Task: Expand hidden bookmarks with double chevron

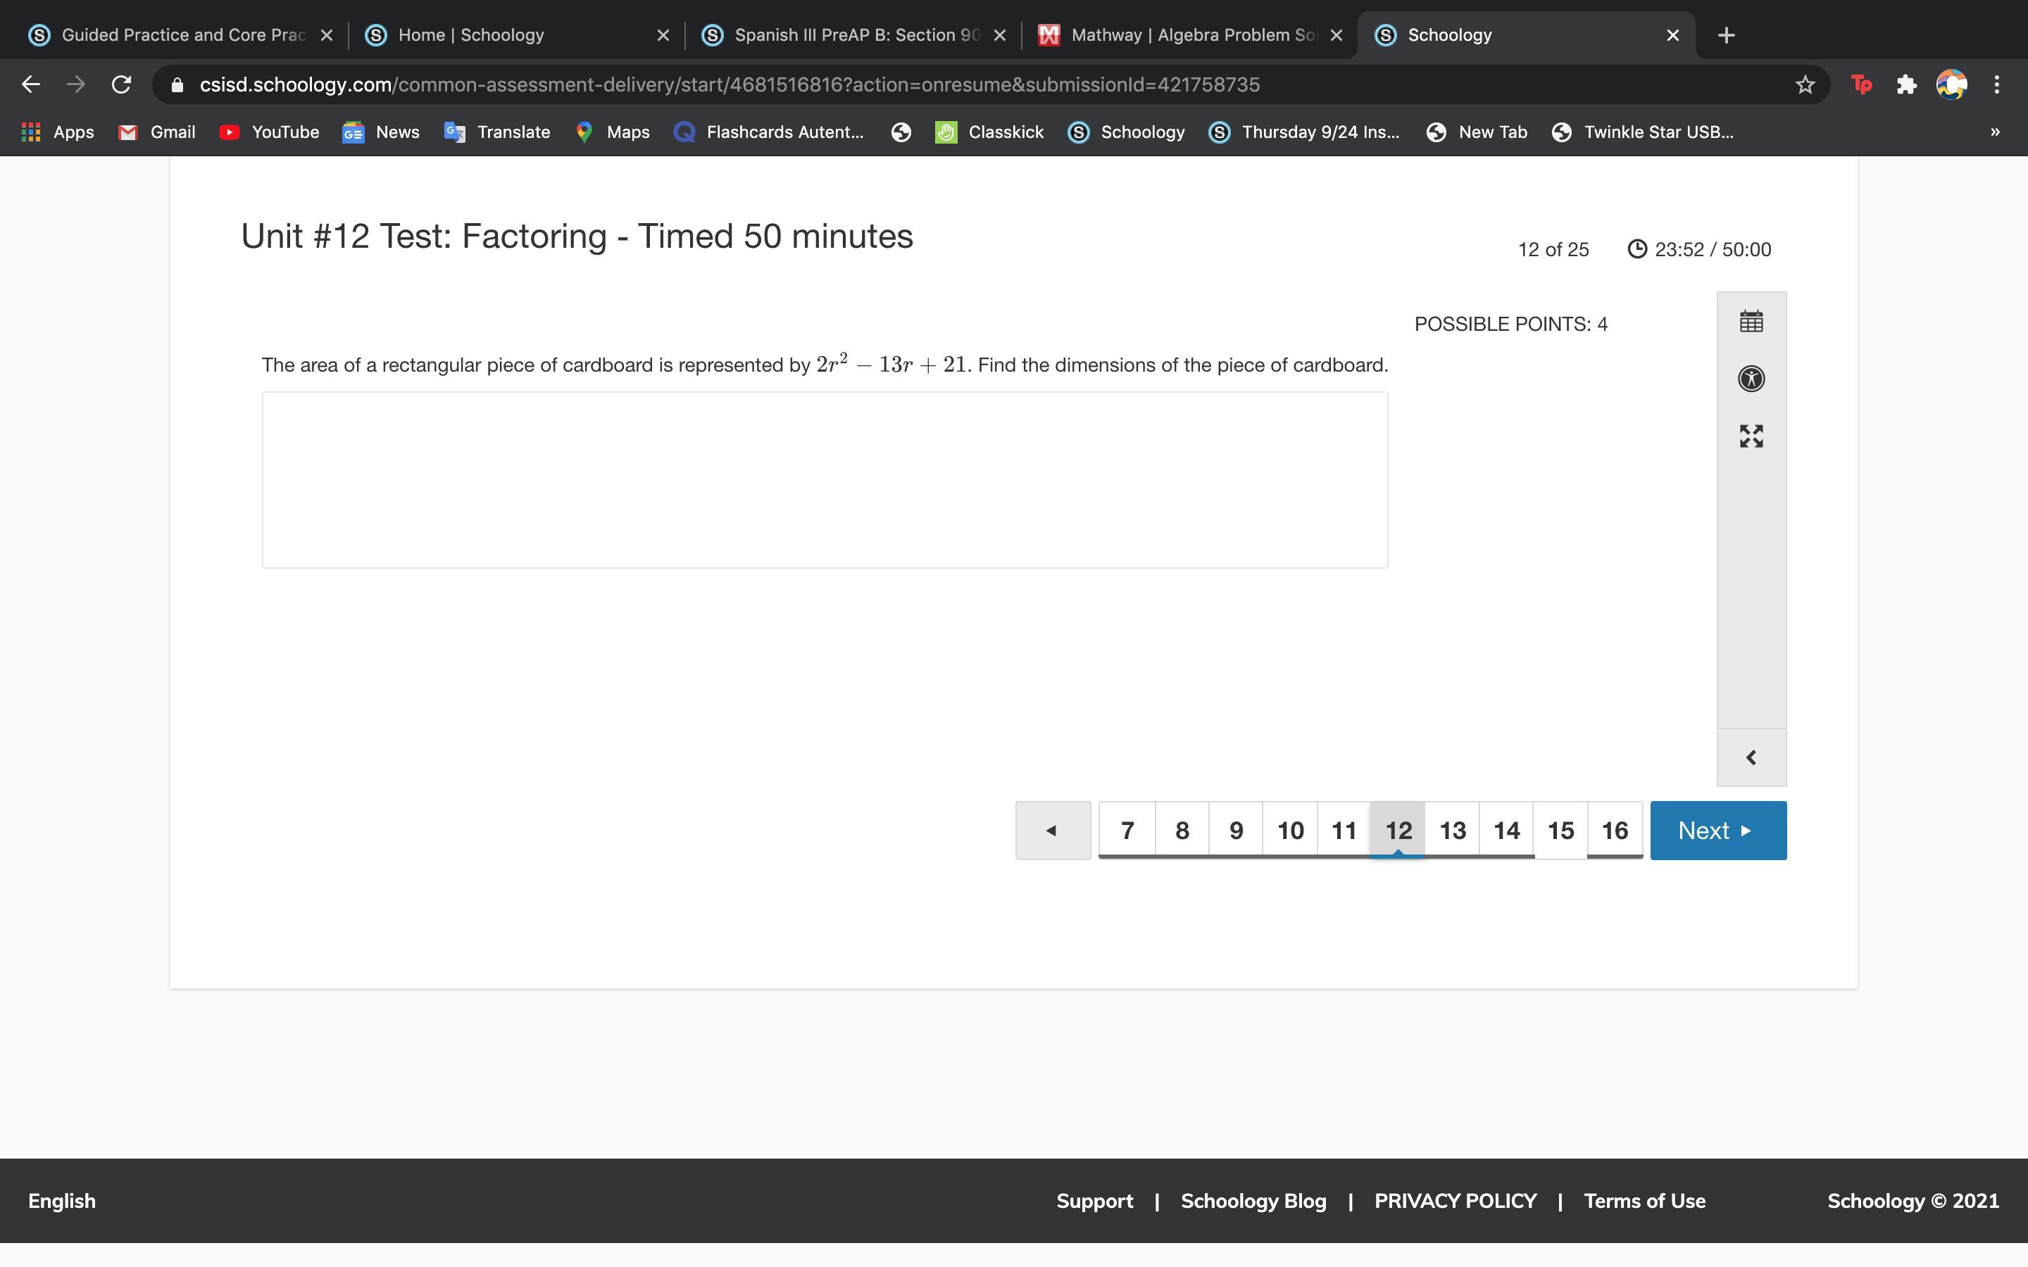Action: tap(1994, 132)
